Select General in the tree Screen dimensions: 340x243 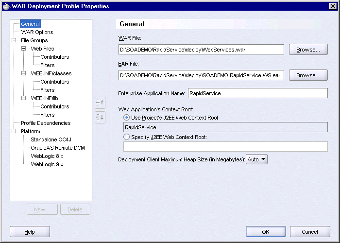tap(30, 24)
